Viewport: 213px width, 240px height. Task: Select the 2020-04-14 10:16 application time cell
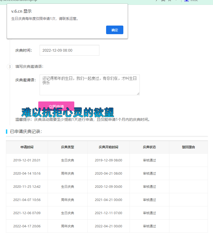tap(27, 174)
